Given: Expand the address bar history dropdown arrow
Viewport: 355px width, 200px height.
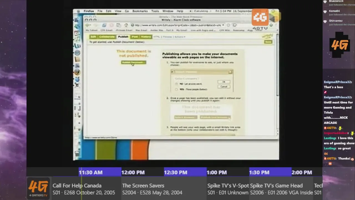Looking at the screenshot, I should point(223,25).
